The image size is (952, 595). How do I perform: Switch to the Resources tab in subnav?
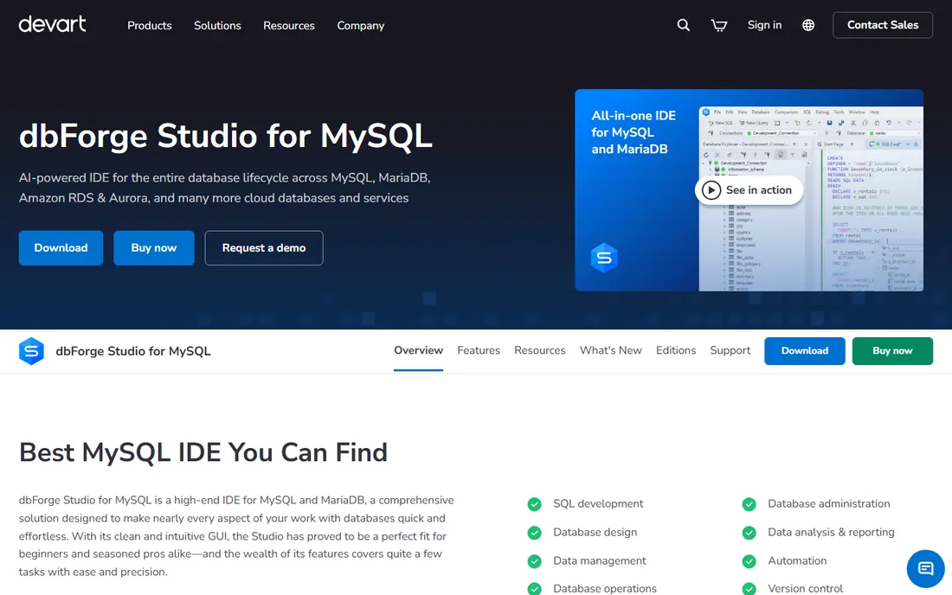click(540, 350)
